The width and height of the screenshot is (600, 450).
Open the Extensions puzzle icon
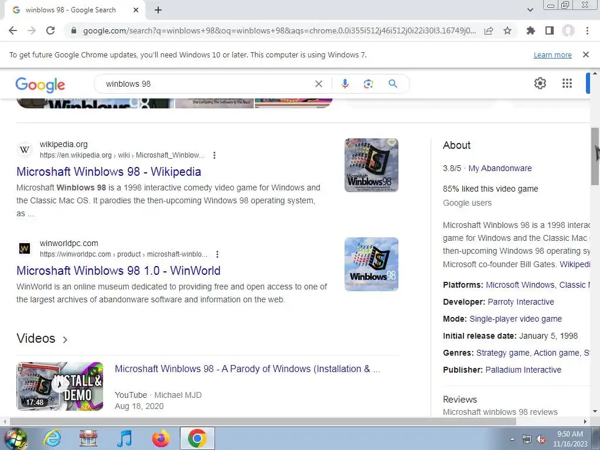click(x=530, y=30)
